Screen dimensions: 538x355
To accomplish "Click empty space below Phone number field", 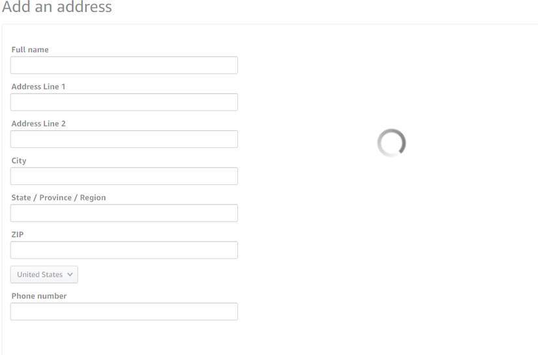I will click(x=124, y=339).
